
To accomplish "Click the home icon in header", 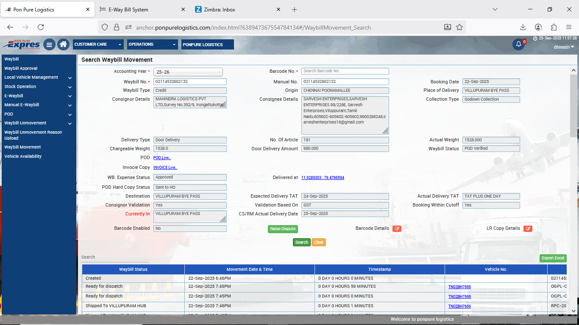I will coord(63,44).
